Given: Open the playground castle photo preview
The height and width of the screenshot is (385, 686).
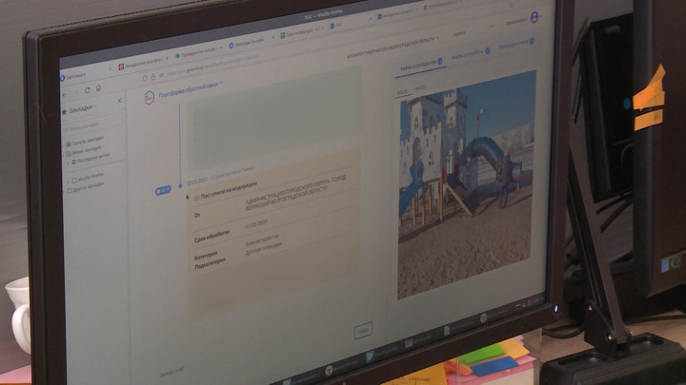Looking at the screenshot, I should coord(466,185).
